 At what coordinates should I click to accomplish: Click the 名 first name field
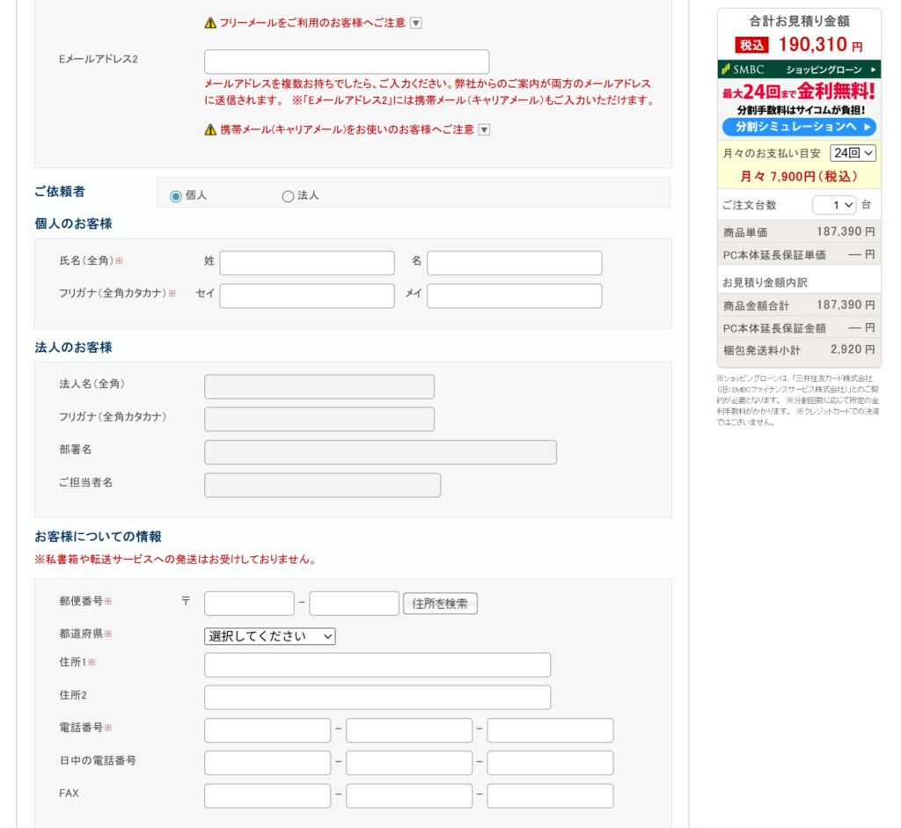tap(515, 263)
